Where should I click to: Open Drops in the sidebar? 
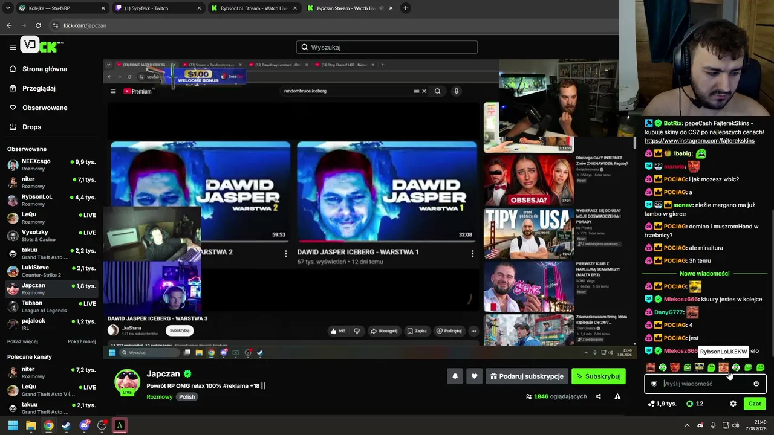31,127
